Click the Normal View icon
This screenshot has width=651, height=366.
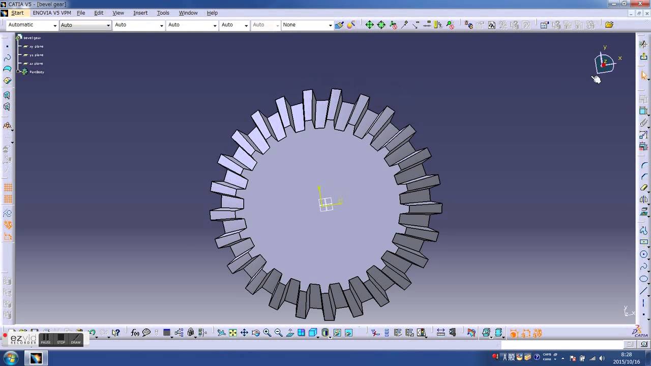(x=290, y=333)
